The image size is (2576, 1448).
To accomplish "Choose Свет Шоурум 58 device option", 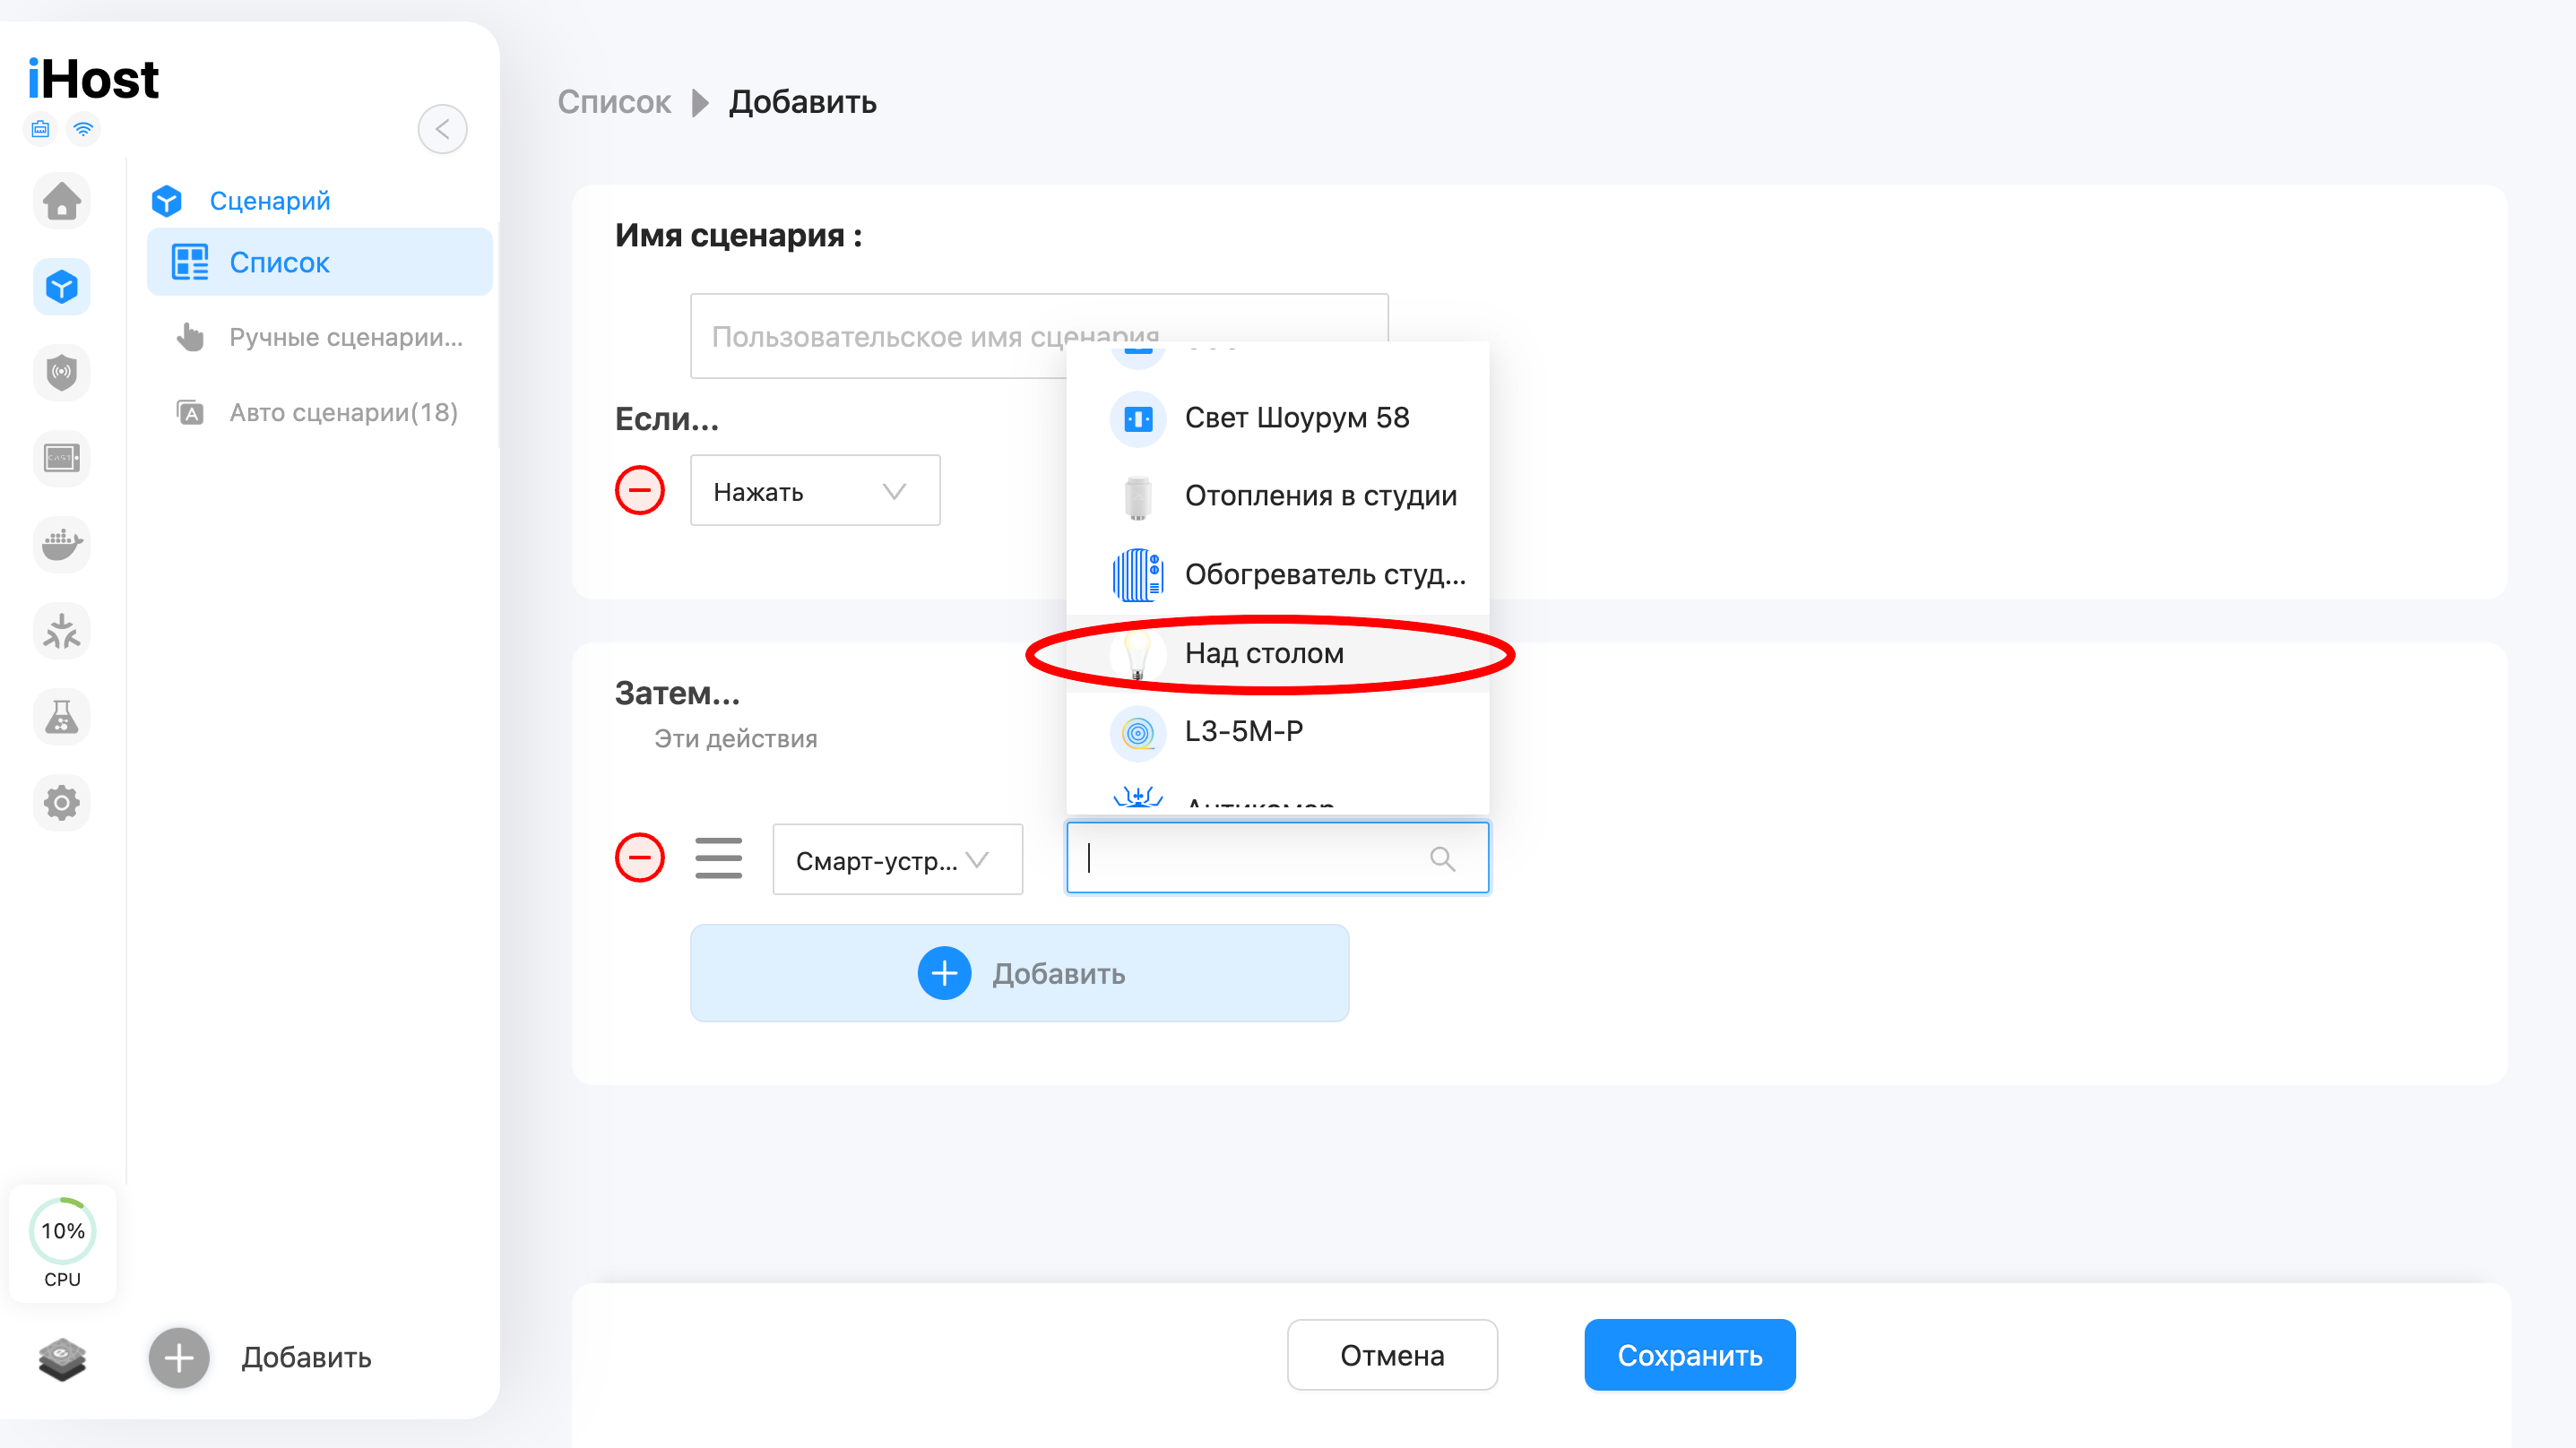I will point(1296,418).
